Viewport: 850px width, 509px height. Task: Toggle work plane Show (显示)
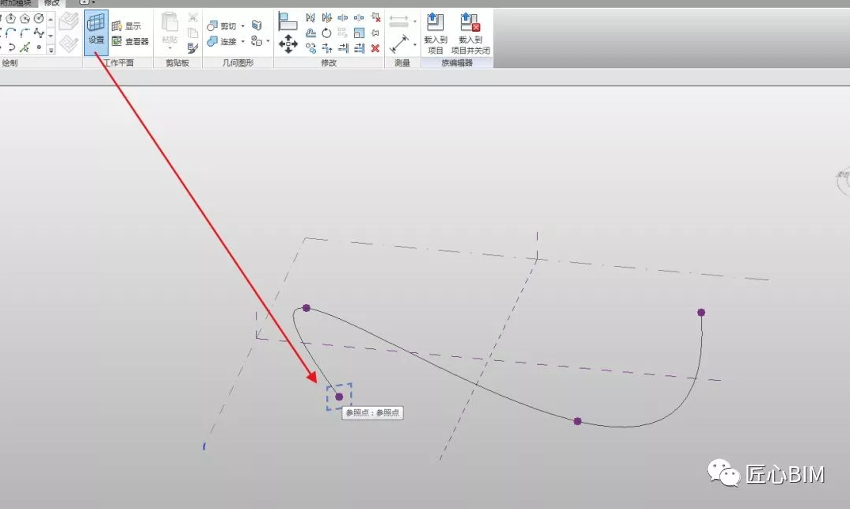(126, 26)
